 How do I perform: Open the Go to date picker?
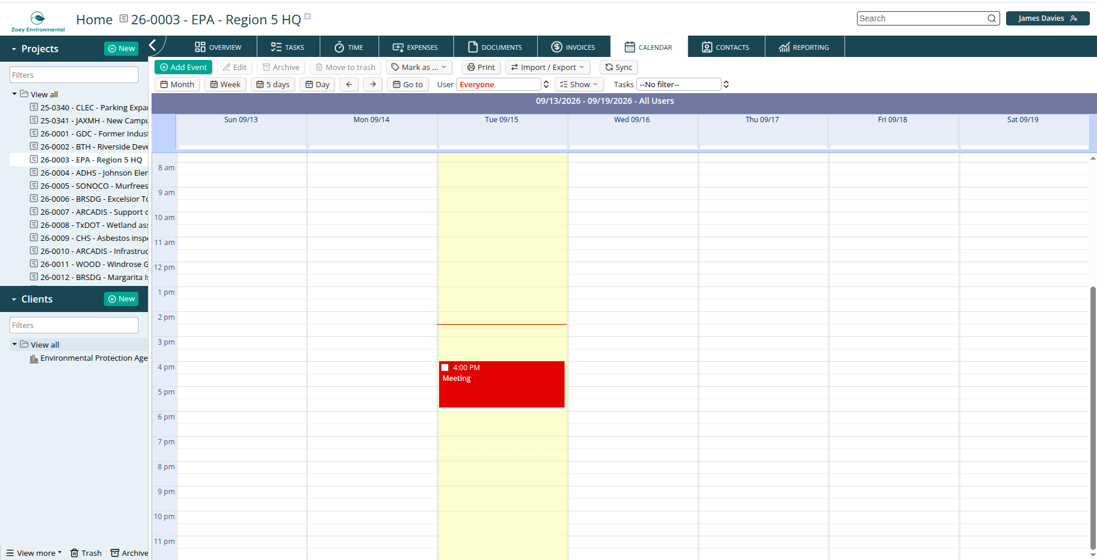pos(408,84)
